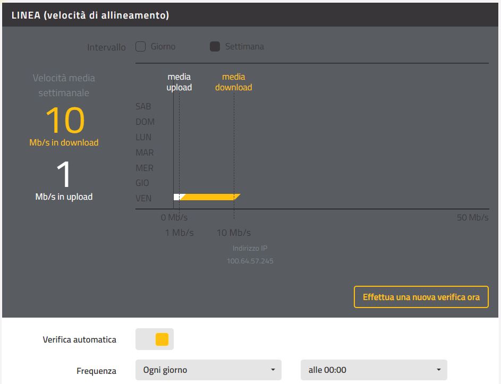The image size is (501, 384).
Task: Open the Ogni giorno frequency dropdown
Action: point(208,370)
